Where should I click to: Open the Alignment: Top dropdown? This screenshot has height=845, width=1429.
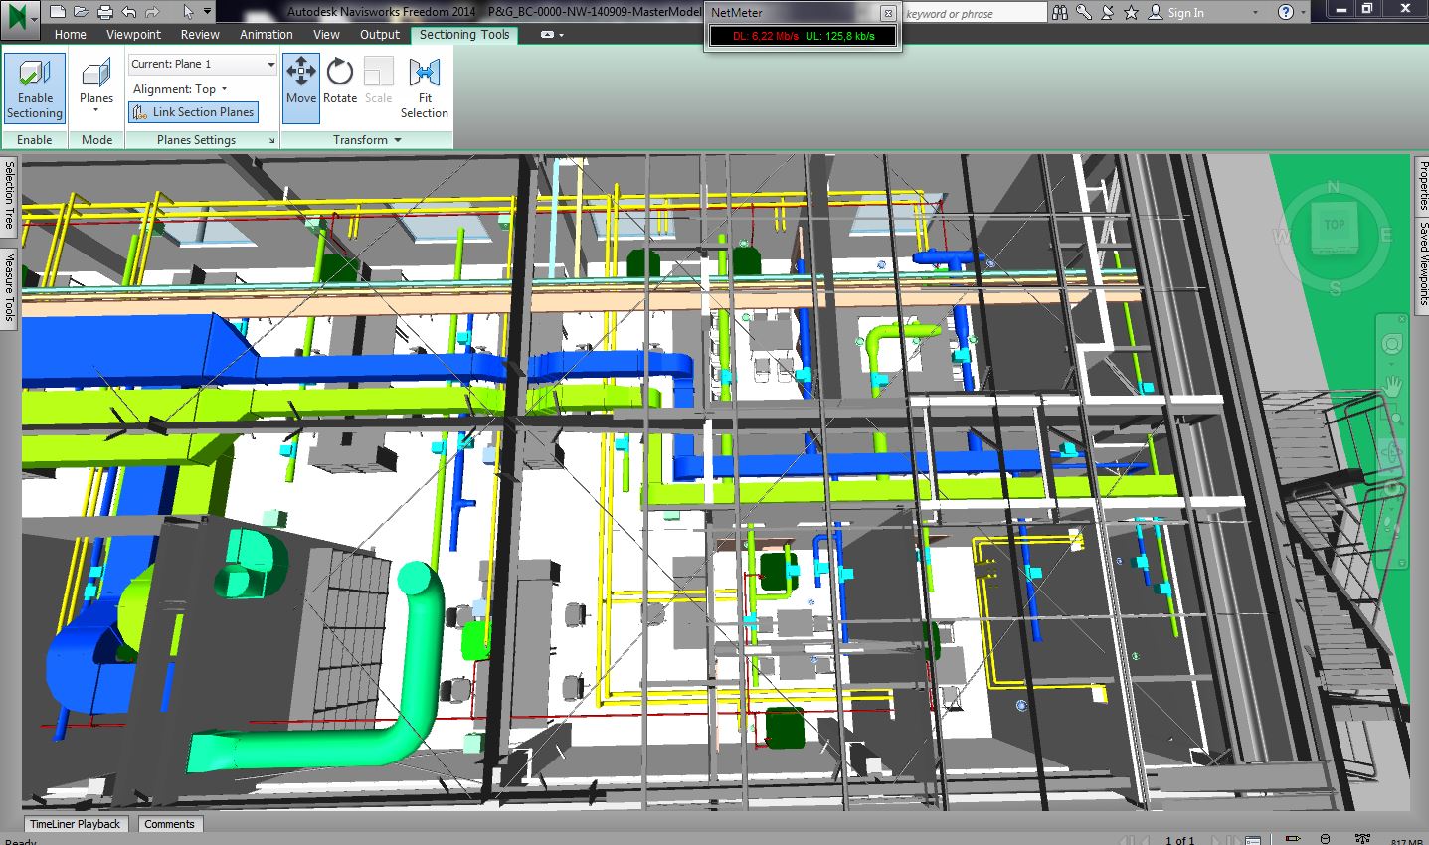[x=180, y=89]
